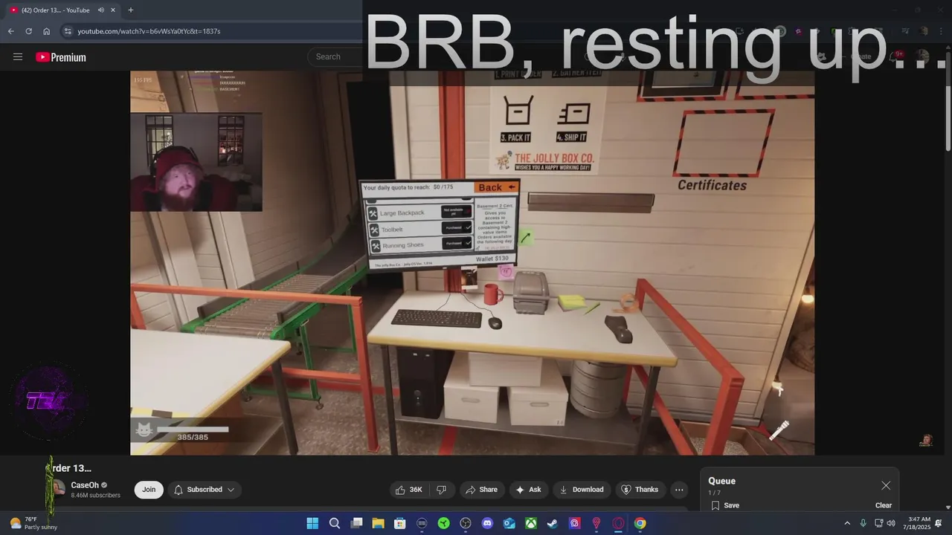Image resolution: width=952 pixels, height=535 pixels.
Task: Open Steam from the taskbar
Action: point(553,523)
